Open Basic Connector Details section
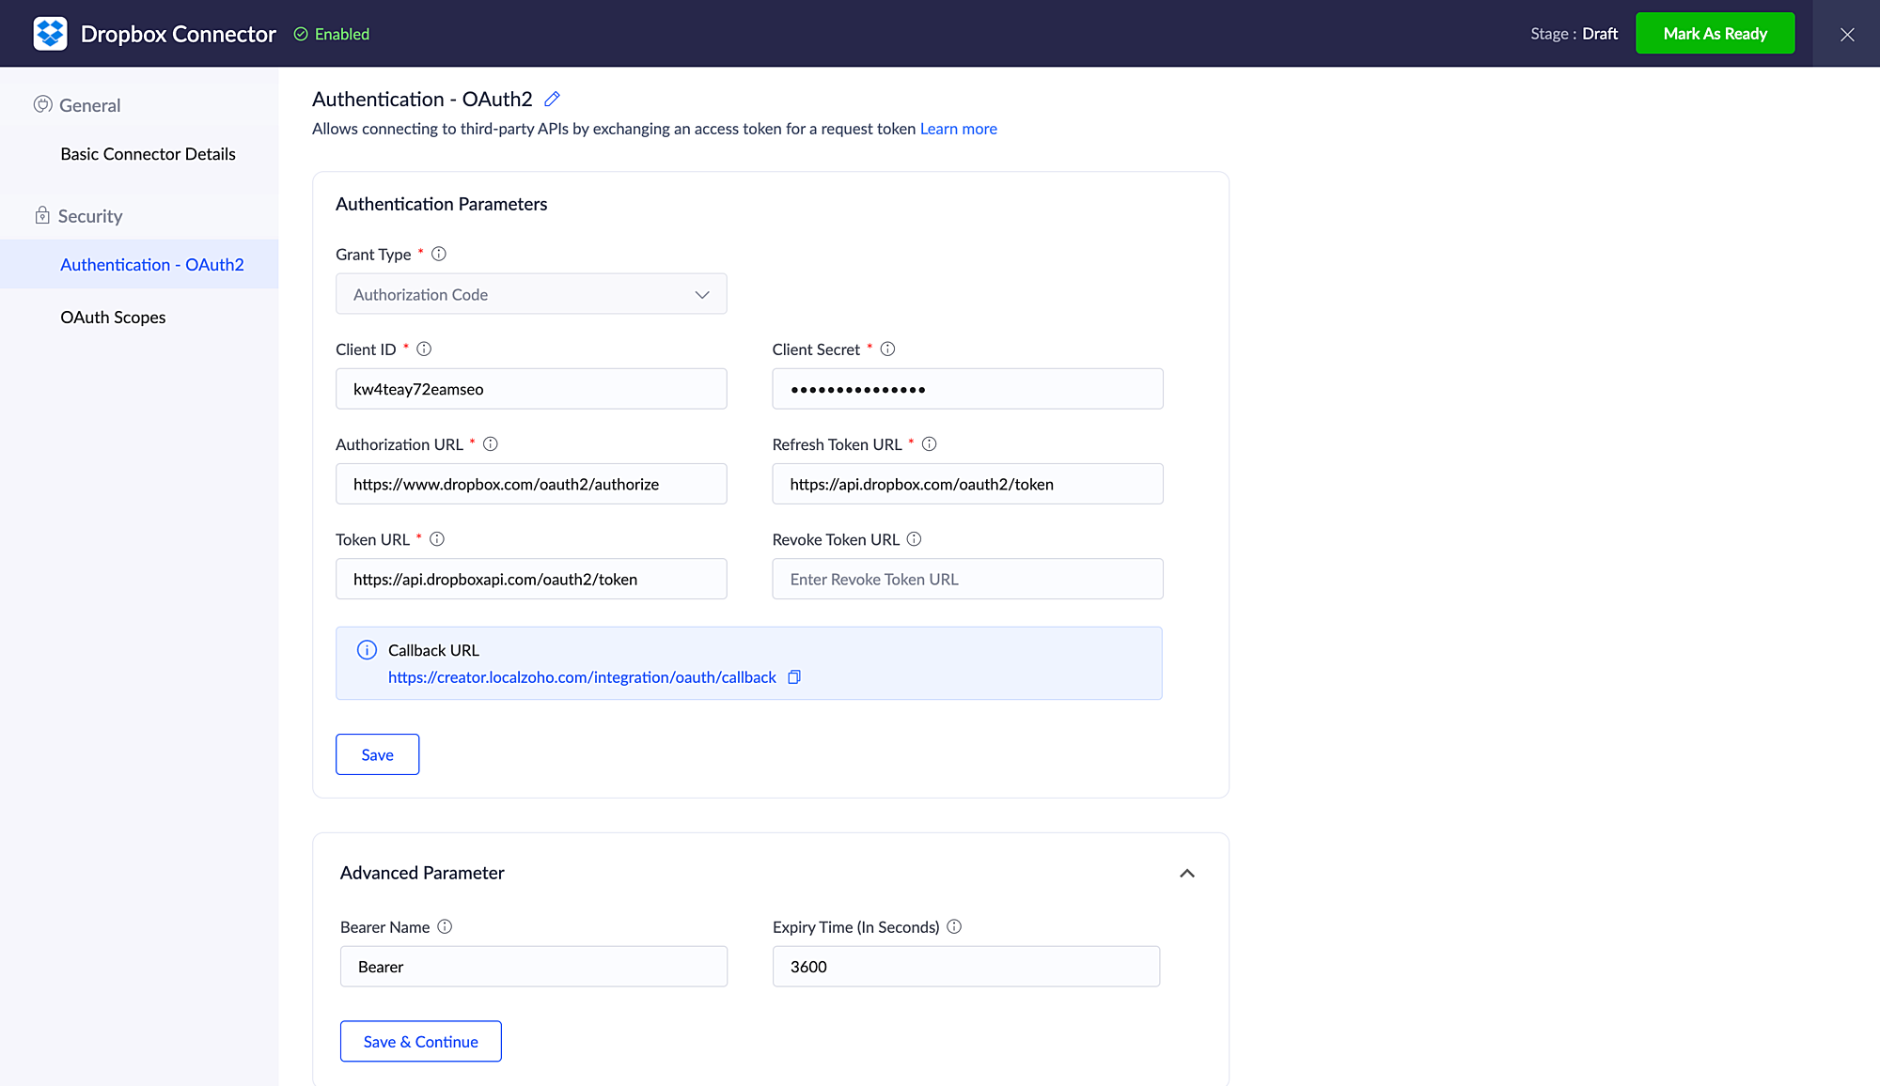1880x1086 pixels. coord(148,154)
